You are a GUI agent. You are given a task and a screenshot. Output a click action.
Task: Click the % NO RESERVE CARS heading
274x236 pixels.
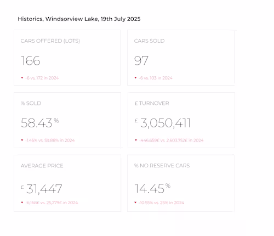(162, 166)
